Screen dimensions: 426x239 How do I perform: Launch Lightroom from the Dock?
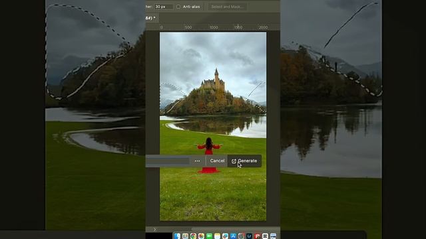tap(249, 236)
